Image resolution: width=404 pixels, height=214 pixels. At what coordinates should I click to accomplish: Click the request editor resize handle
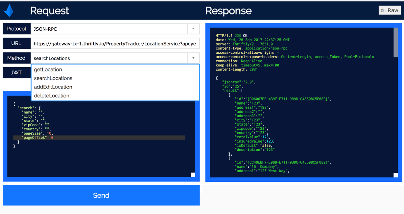[x=193, y=175]
